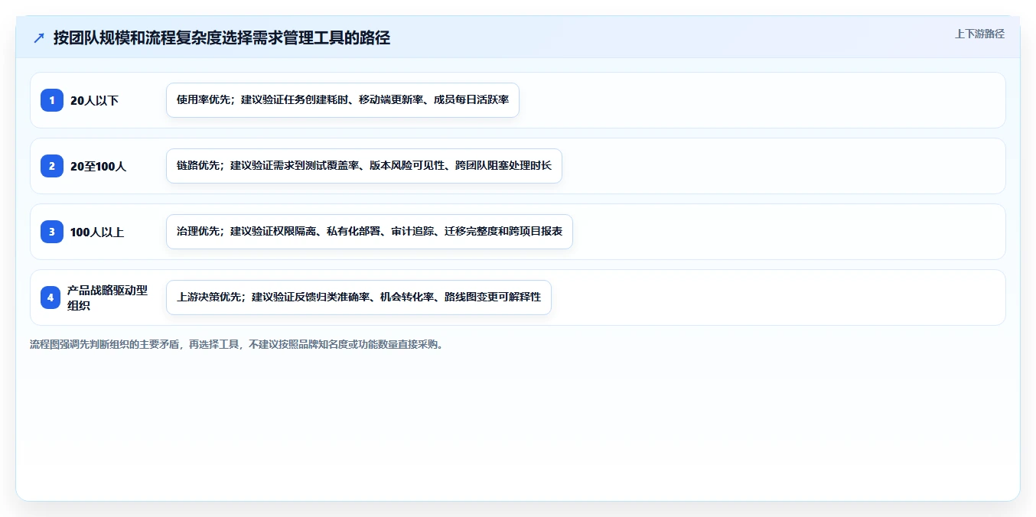This screenshot has width=1036, height=517.
Task: Select the 100人以上 label
Action: 96,232
